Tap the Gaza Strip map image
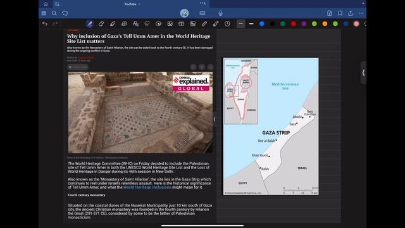 click(271, 127)
